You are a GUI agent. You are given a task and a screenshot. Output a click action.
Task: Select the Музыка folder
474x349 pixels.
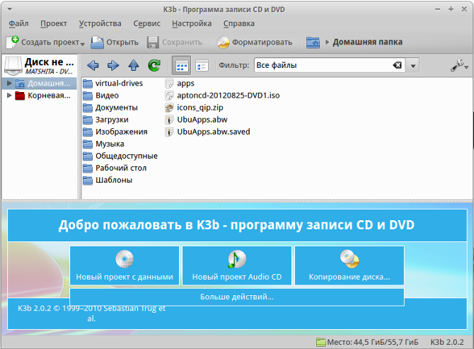coord(103,144)
